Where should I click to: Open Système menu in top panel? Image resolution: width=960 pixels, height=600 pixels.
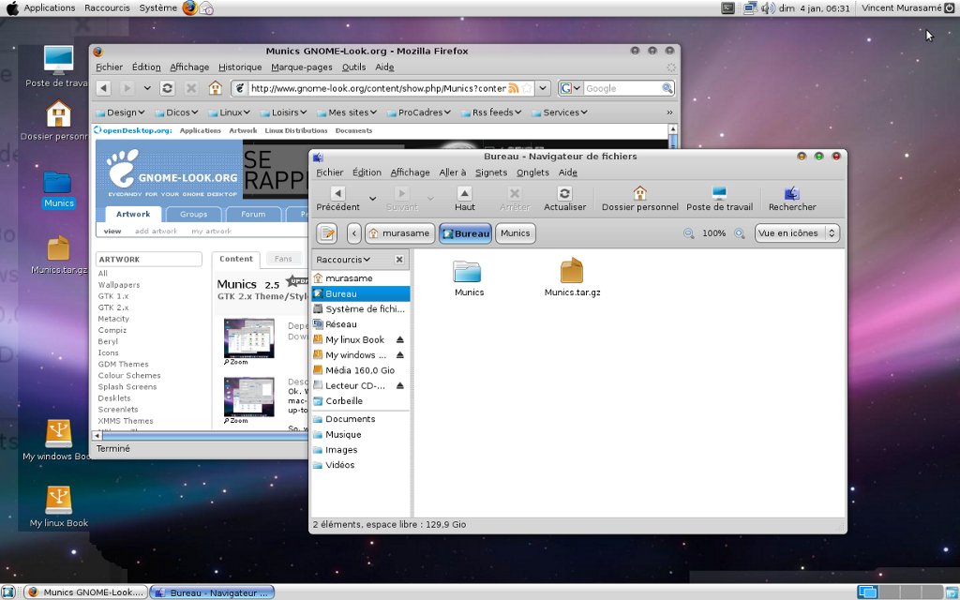[157, 7]
